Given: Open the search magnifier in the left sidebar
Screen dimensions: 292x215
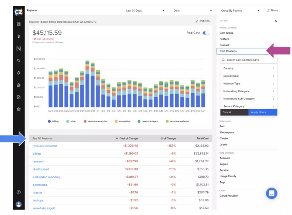Looking at the screenshot, I should (18, 61).
